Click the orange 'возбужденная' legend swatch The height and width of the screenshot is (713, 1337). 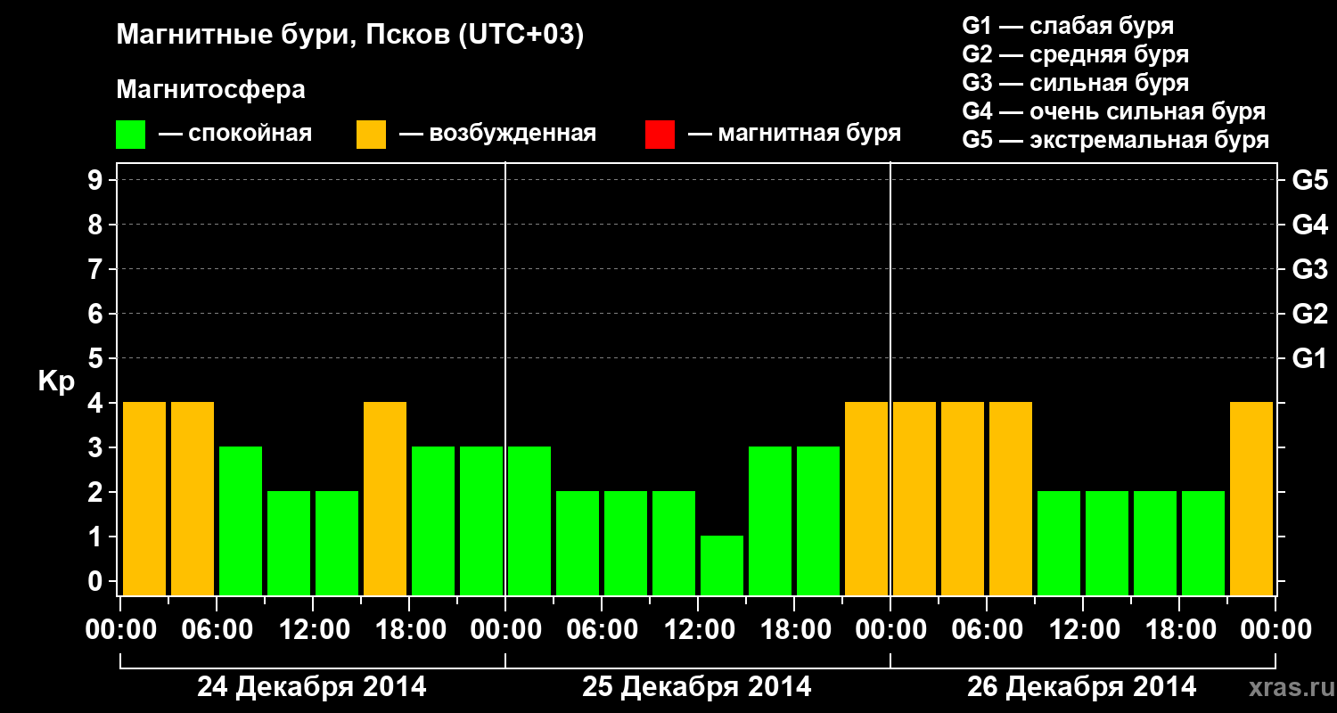(372, 135)
